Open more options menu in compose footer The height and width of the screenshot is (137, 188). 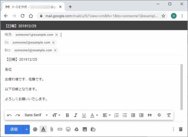point(173,129)
